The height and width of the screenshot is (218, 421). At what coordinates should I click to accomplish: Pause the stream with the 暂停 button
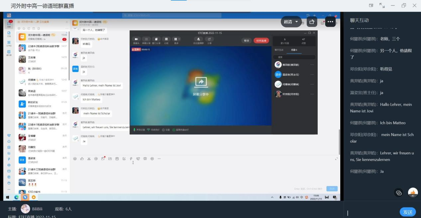click(246, 41)
